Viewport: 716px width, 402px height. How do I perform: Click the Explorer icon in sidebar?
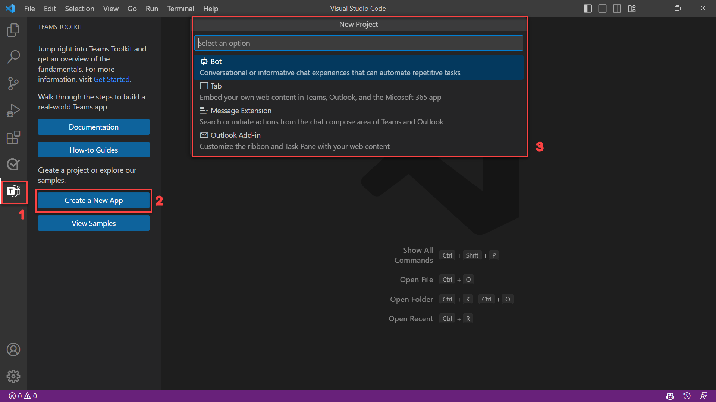(x=13, y=31)
